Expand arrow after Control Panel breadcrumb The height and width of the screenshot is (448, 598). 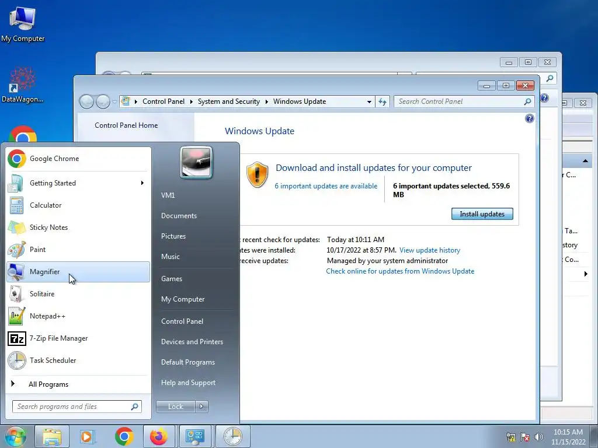coord(192,101)
